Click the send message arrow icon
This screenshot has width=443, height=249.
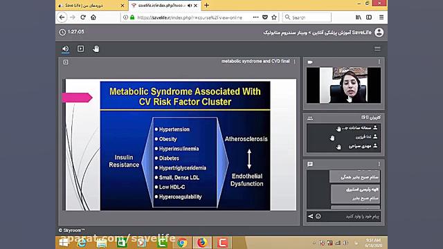(x=311, y=216)
